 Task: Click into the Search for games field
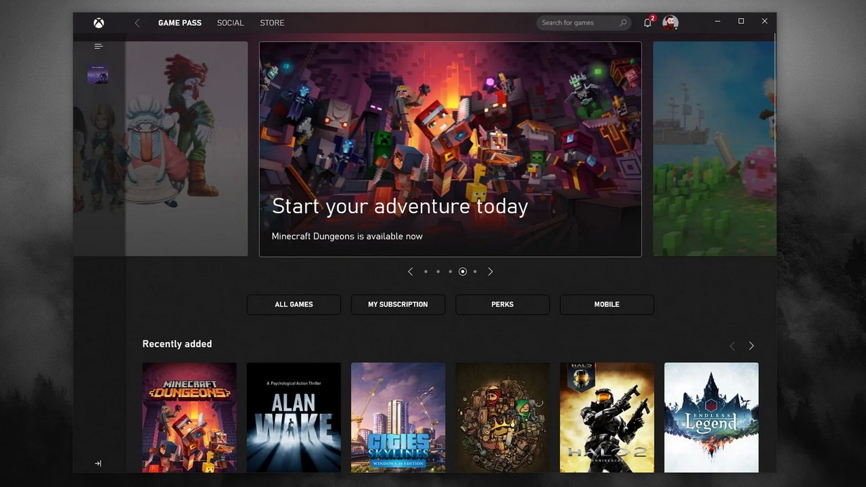coord(578,23)
